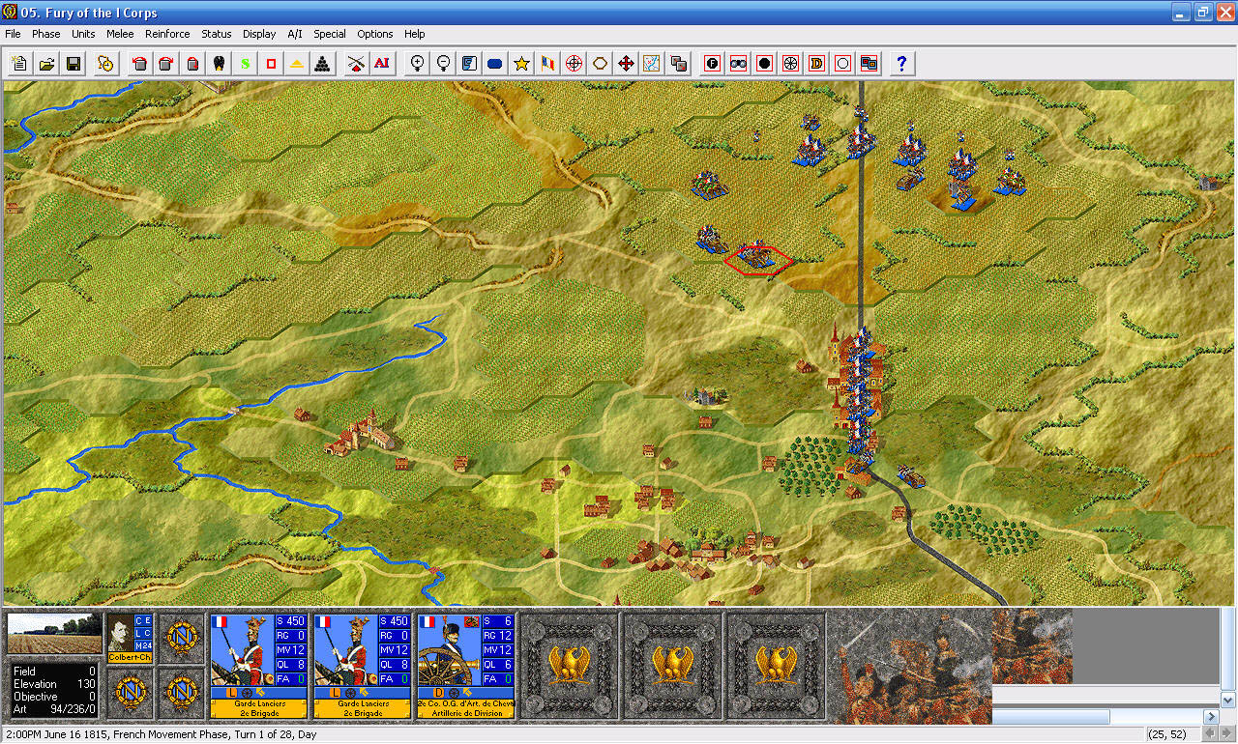The image size is (1238, 744).
Task: Select the 2e Co. O.G. artillery unit card
Action: click(x=466, y=666)
